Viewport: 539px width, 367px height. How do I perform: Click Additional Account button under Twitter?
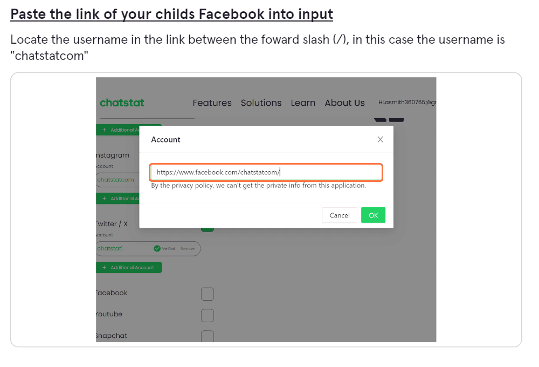point(129,268)
